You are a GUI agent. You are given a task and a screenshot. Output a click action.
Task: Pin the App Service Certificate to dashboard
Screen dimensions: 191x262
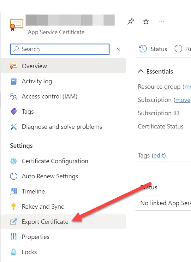[130, 21]
